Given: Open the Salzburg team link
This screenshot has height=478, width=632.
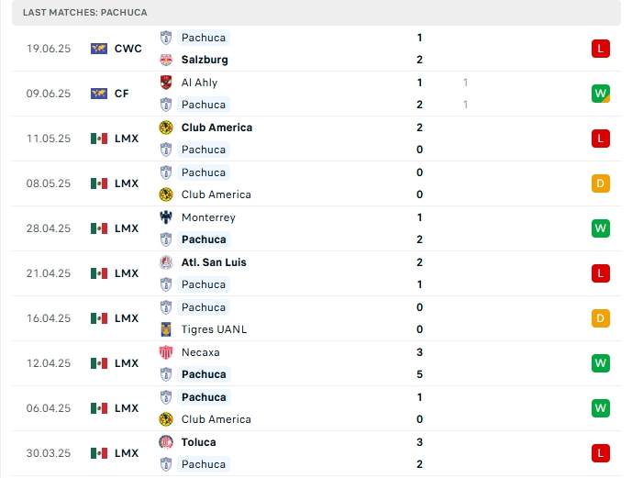Looking at the screenshot, I should coord(205,60).
